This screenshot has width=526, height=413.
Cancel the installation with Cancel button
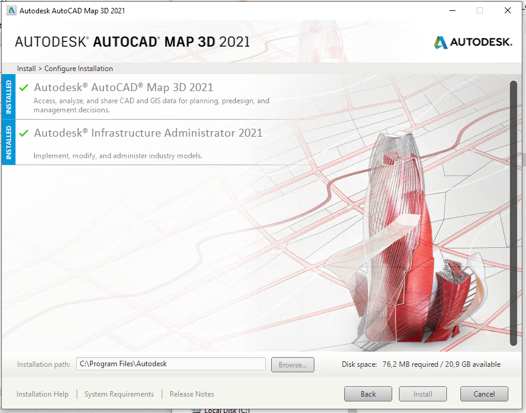(x=484, y=394)
